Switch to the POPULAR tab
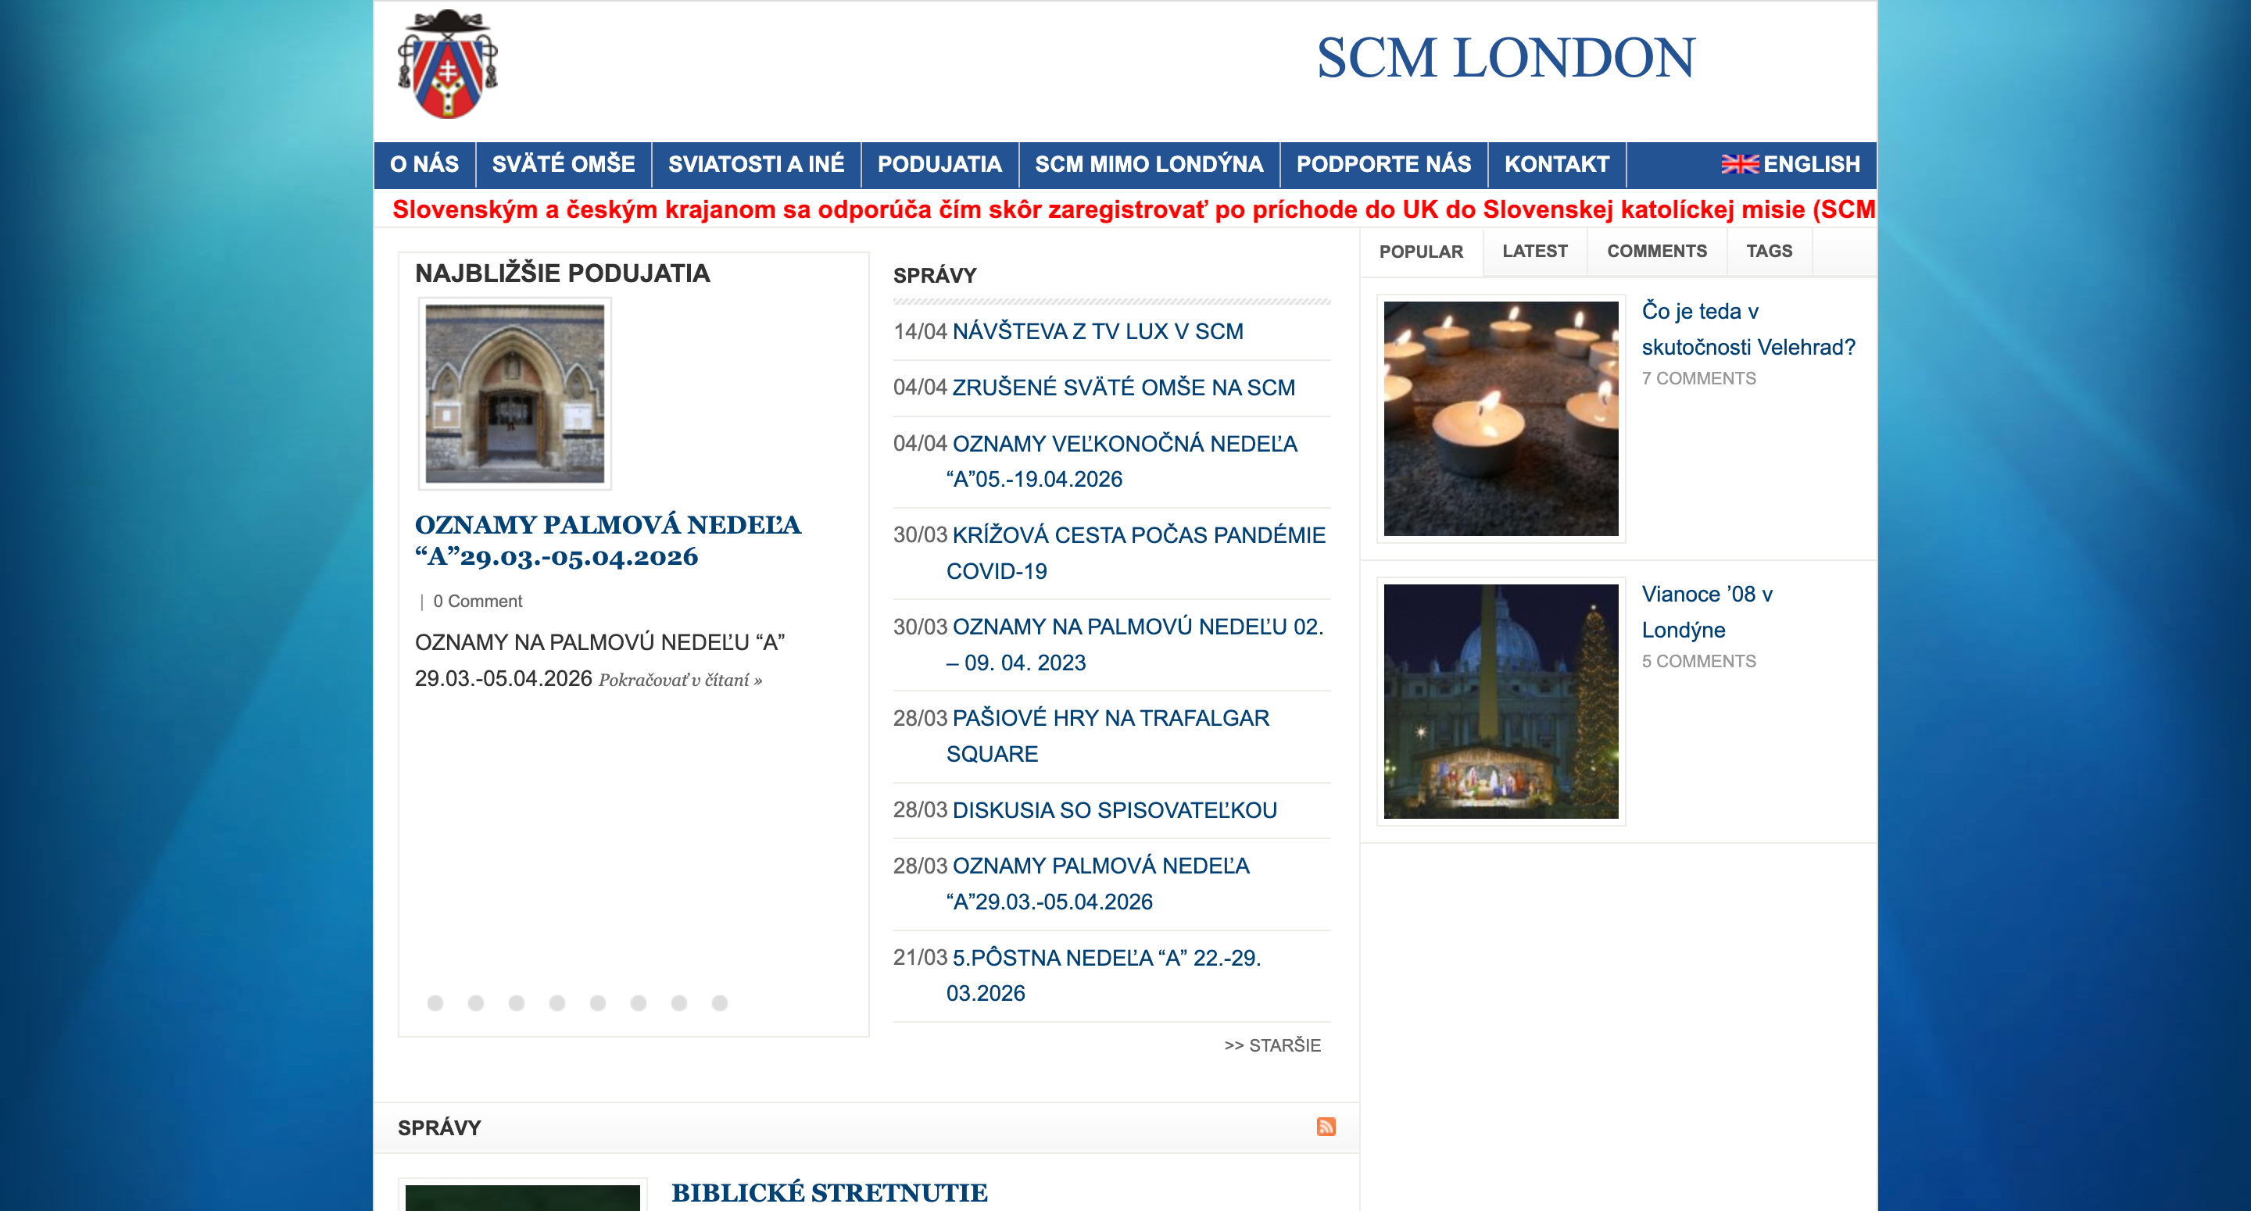The image size is (2251, 1211). click(x=1421, y=252)
